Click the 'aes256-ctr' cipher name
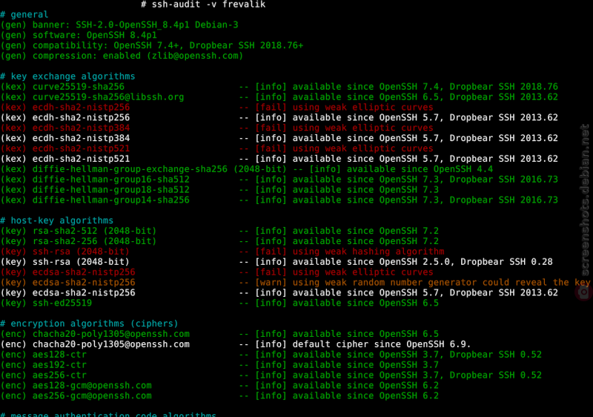Image resolution: width=593 pixels, height=417 pixels. click(59, 375)
